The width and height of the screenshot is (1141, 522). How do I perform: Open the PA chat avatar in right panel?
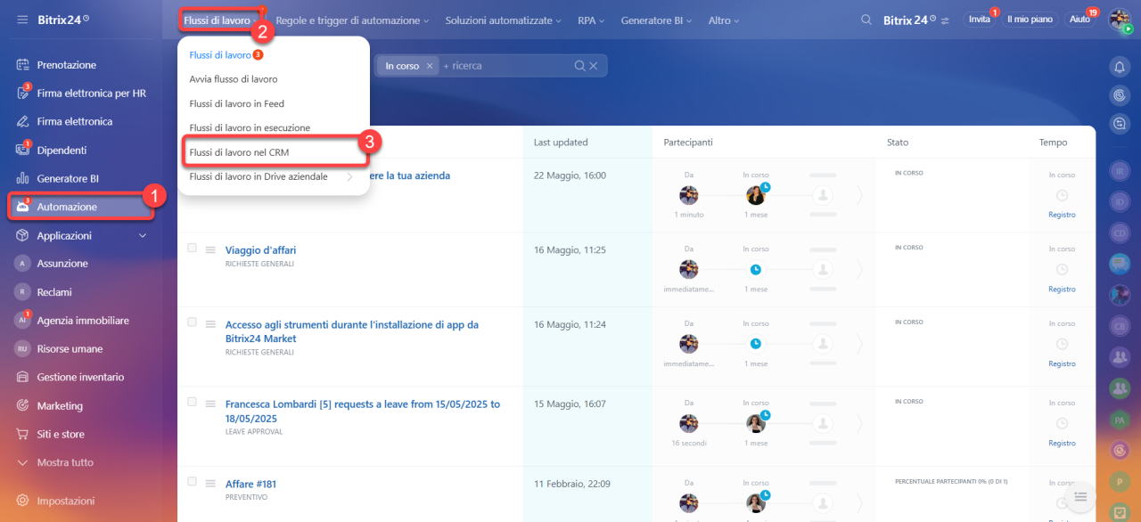1120,419
